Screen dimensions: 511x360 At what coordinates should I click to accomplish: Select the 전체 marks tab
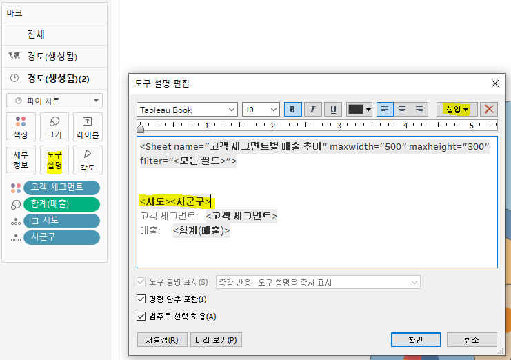(x=54, y=34)
